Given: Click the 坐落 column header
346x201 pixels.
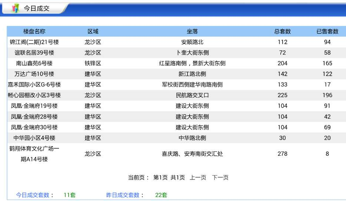Looking at the screenshot, I should coord(192,31).
